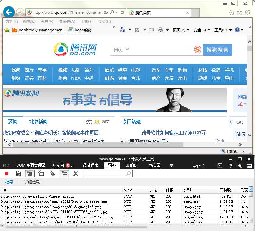Open the browser home icon at top right
Image resolution: width=255 pixels, height=231 pixels.
click(231, 12)
